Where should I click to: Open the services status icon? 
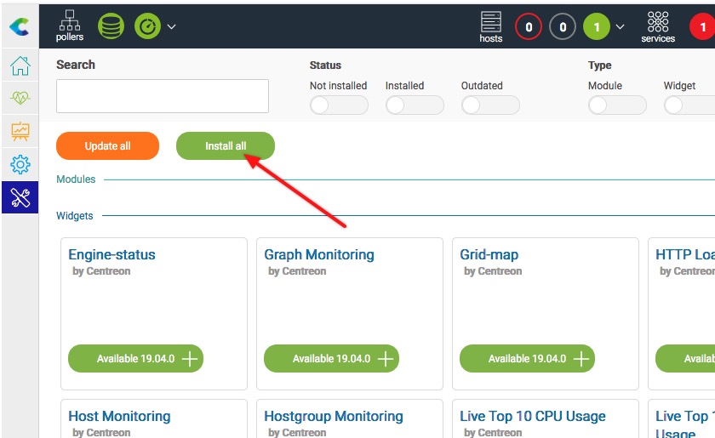658,26
